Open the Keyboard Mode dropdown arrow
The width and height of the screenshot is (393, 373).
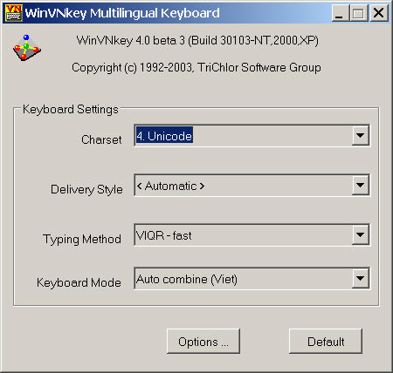361,278
